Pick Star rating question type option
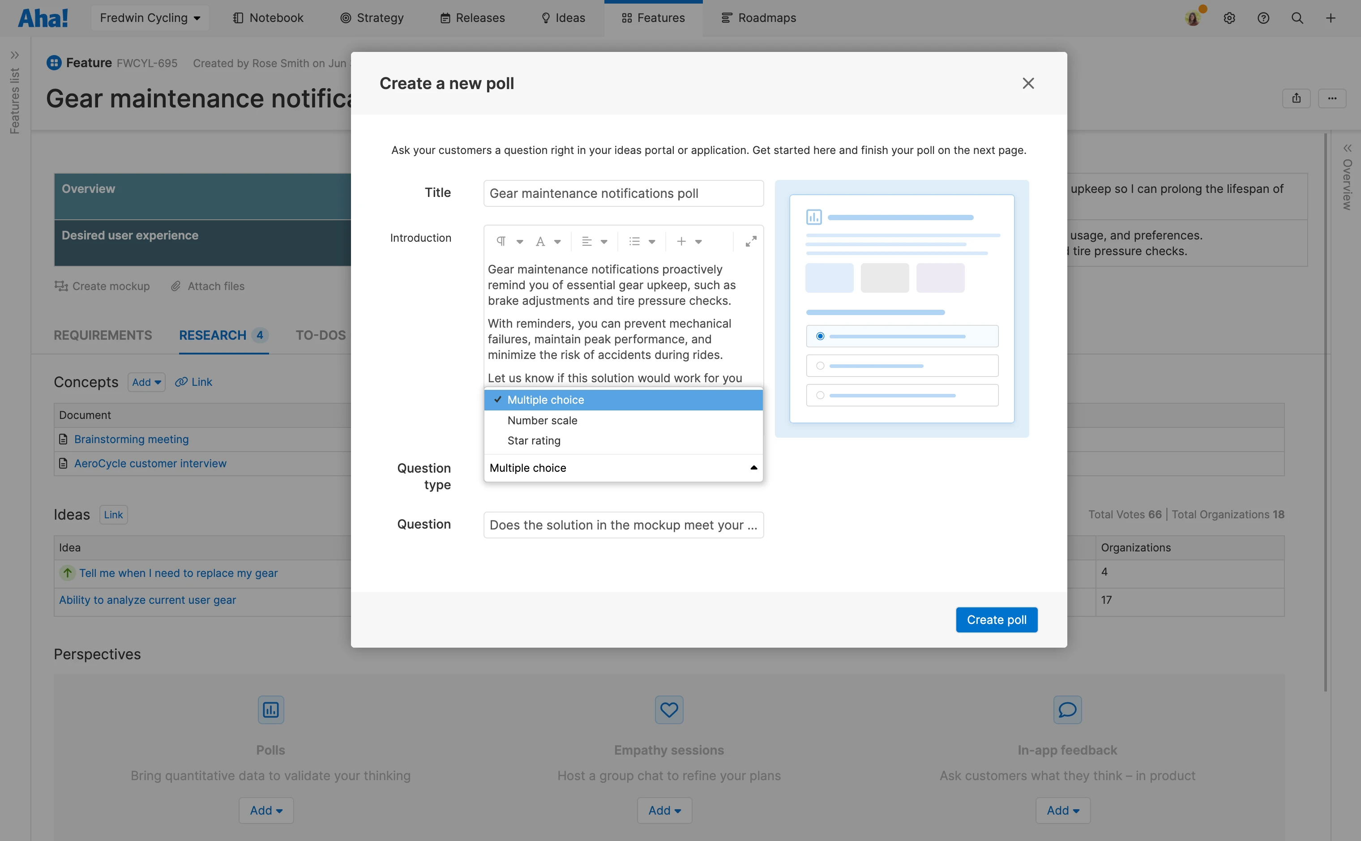Image resolution: width=1361 pixels, height=841 pixels. tap(533, 440)
